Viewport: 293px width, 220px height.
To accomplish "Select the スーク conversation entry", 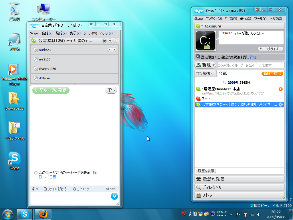I will tap(239, 99).
